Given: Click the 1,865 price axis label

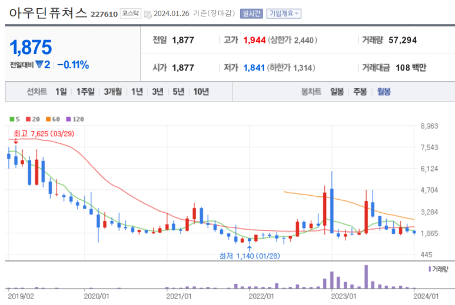Looking at the screenshot, I should point(429,233).
